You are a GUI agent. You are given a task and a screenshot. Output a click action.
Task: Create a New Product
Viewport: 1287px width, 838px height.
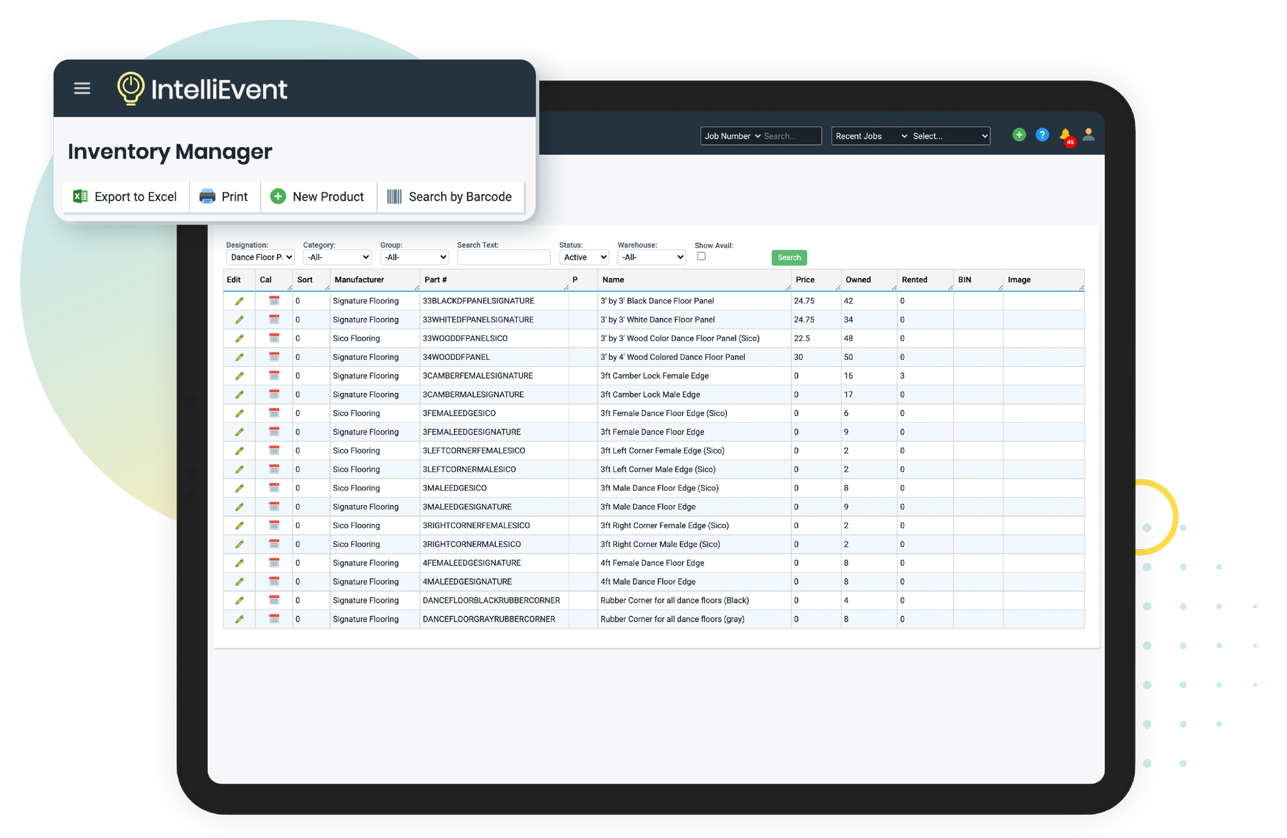pyautogui.click(x=318, y=196)
